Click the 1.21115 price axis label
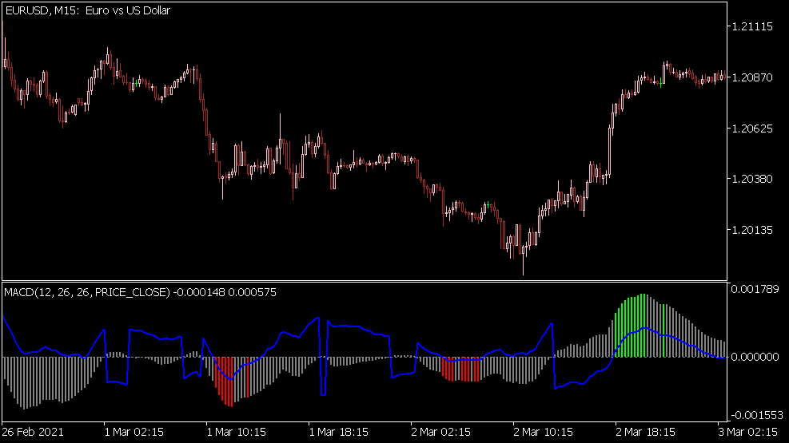The width and height of the screenshot is (789, 443). [x=753, y=26]
